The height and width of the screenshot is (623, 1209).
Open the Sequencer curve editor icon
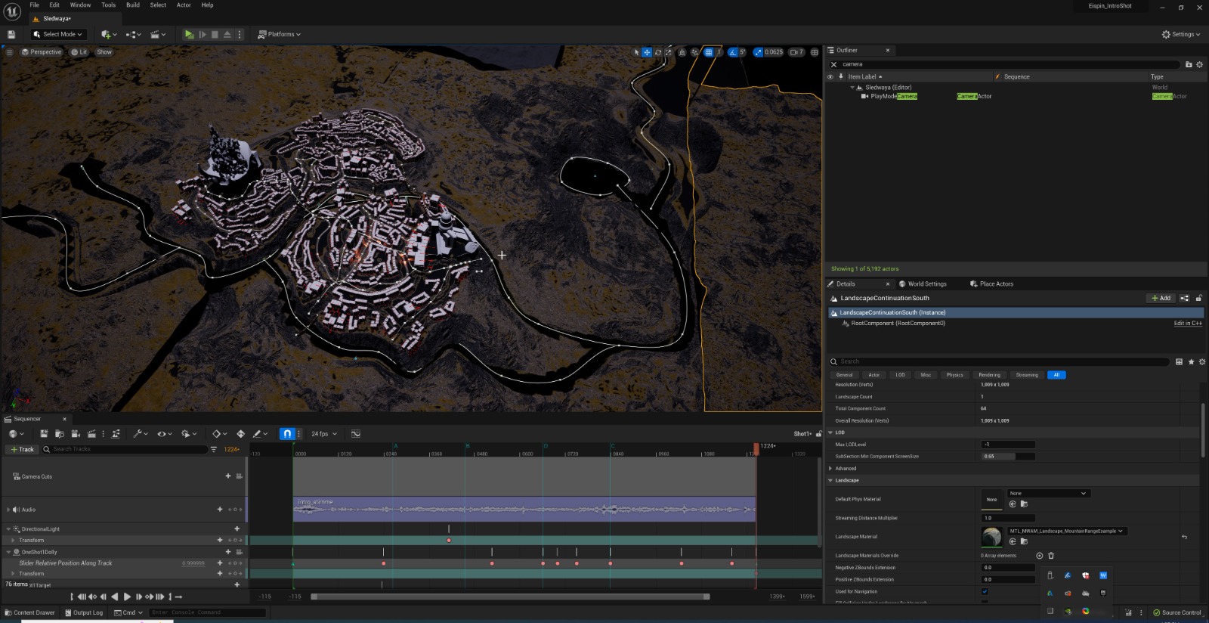[356, 434]
